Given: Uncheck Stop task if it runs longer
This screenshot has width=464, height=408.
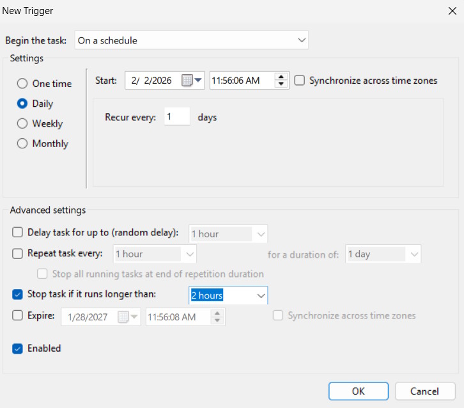Looking at the screenshot, I should click(x=17, y=294).
